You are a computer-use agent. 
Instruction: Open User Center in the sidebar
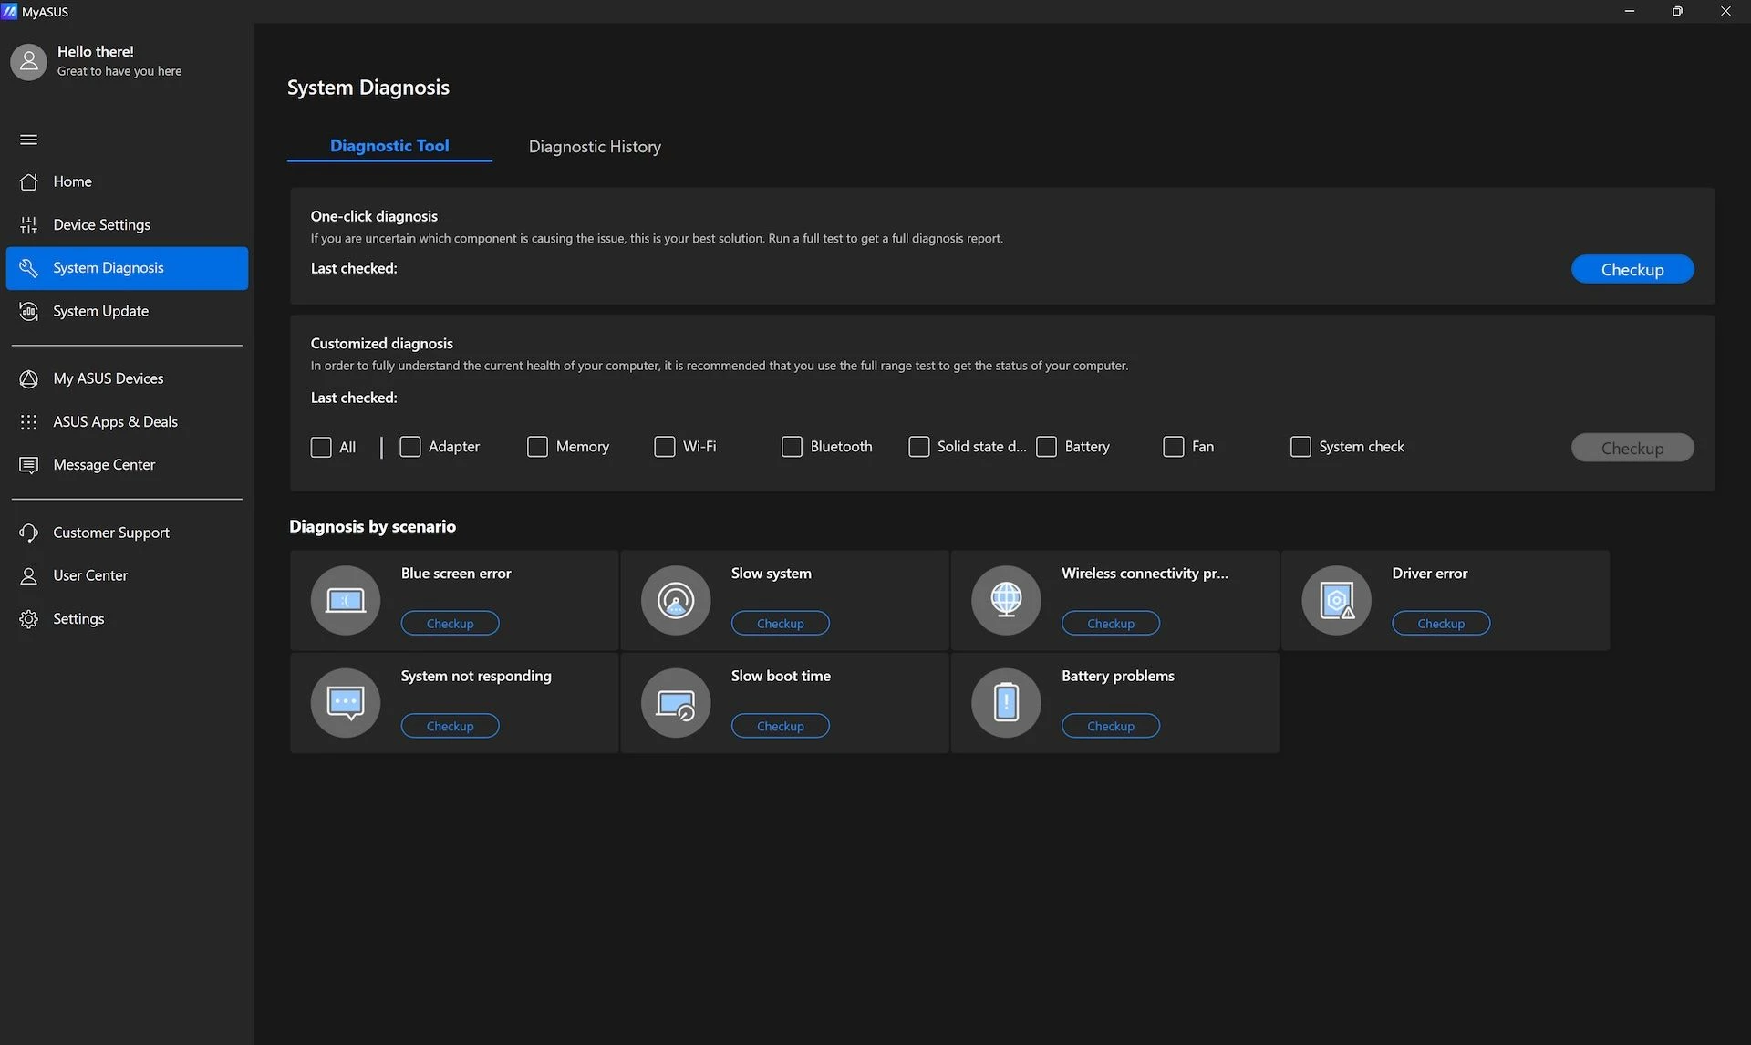[127, 575]
